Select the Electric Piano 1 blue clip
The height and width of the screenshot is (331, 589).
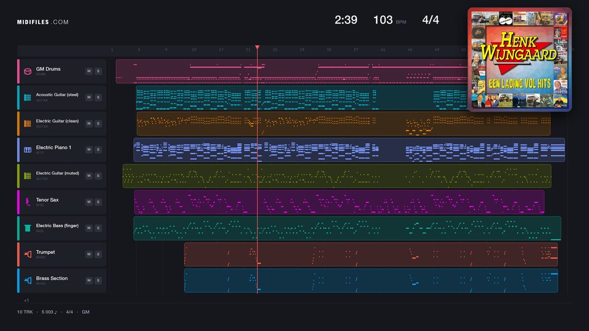click(349, 150)
